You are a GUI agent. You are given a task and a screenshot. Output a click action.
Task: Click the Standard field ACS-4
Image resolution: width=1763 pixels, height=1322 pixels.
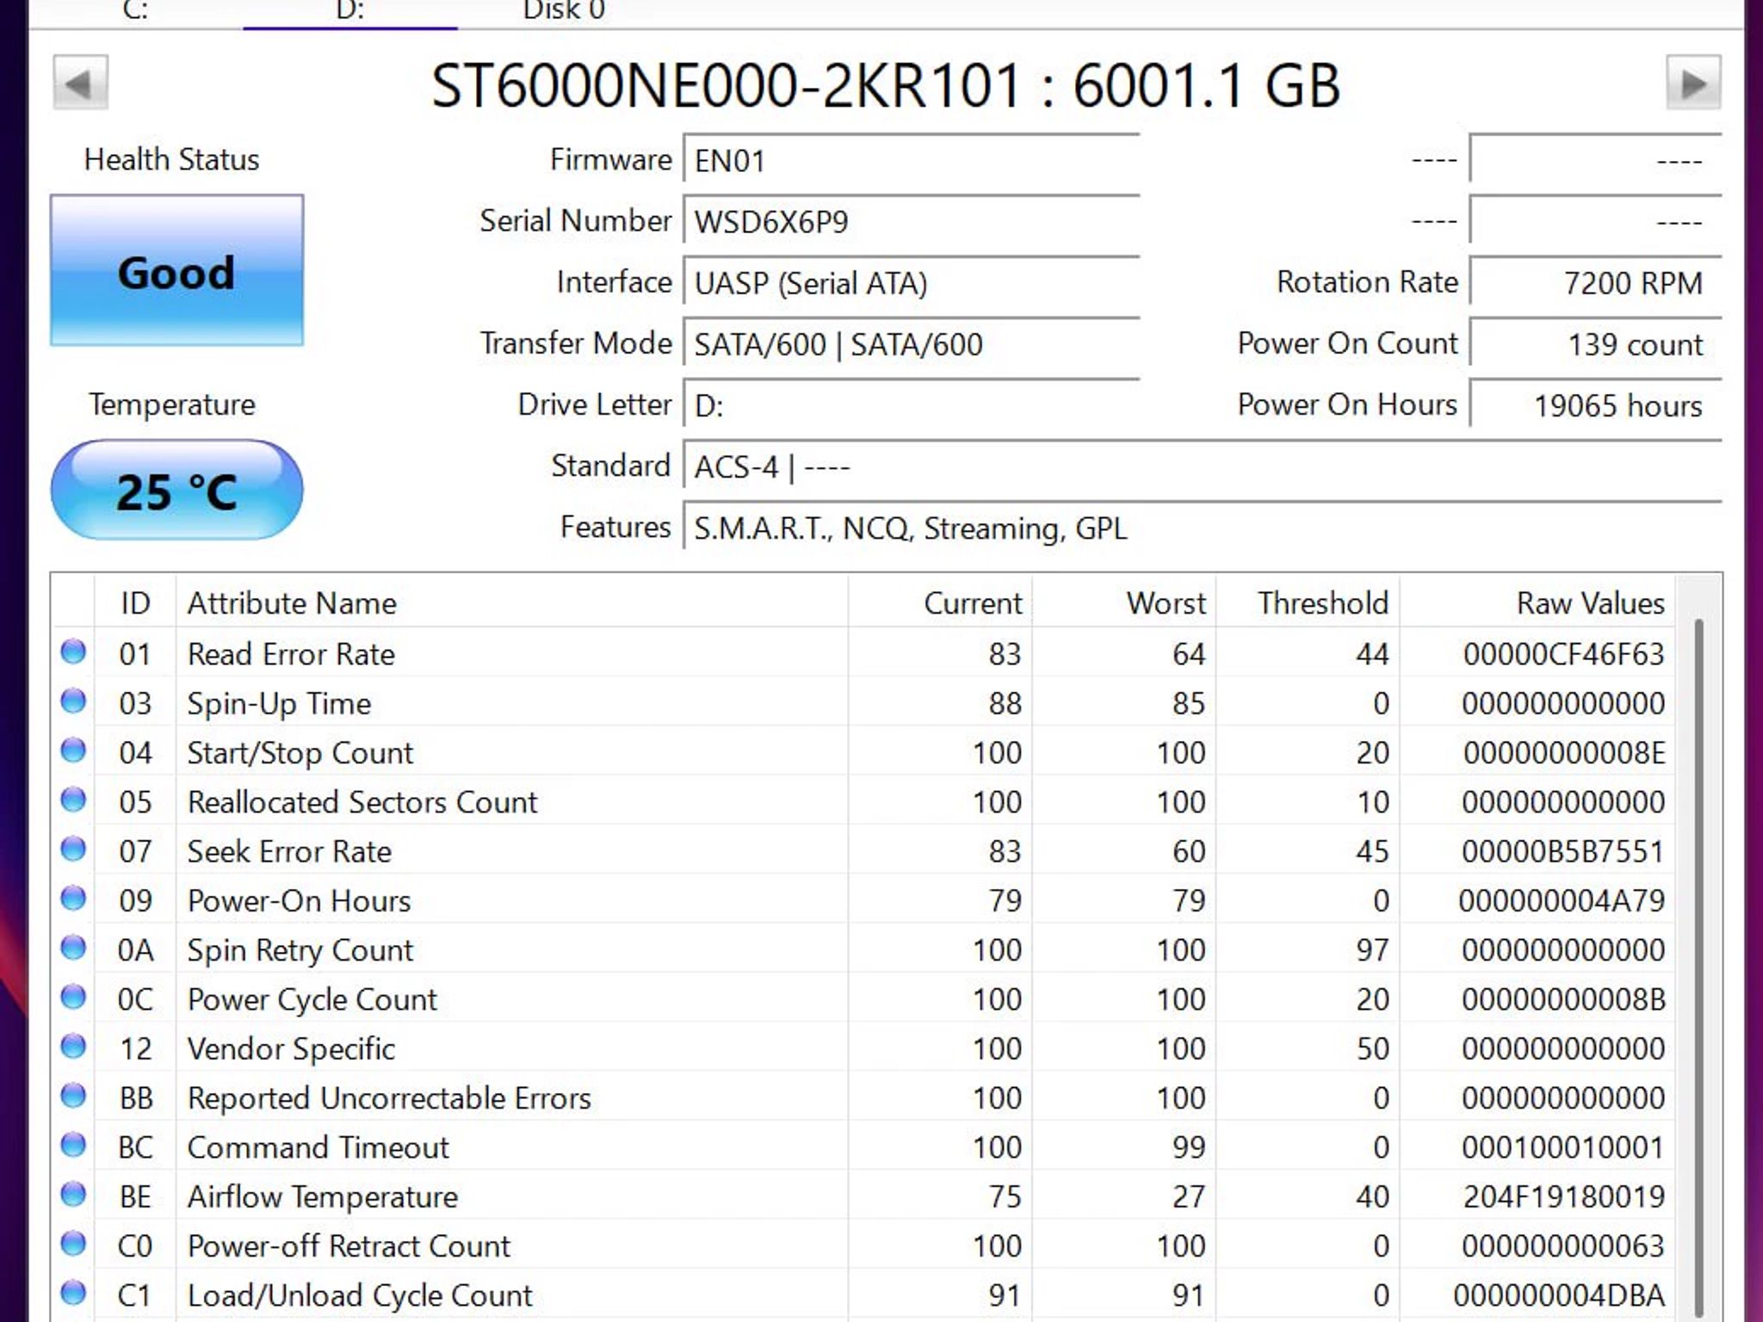click(x=1202, y=466)
